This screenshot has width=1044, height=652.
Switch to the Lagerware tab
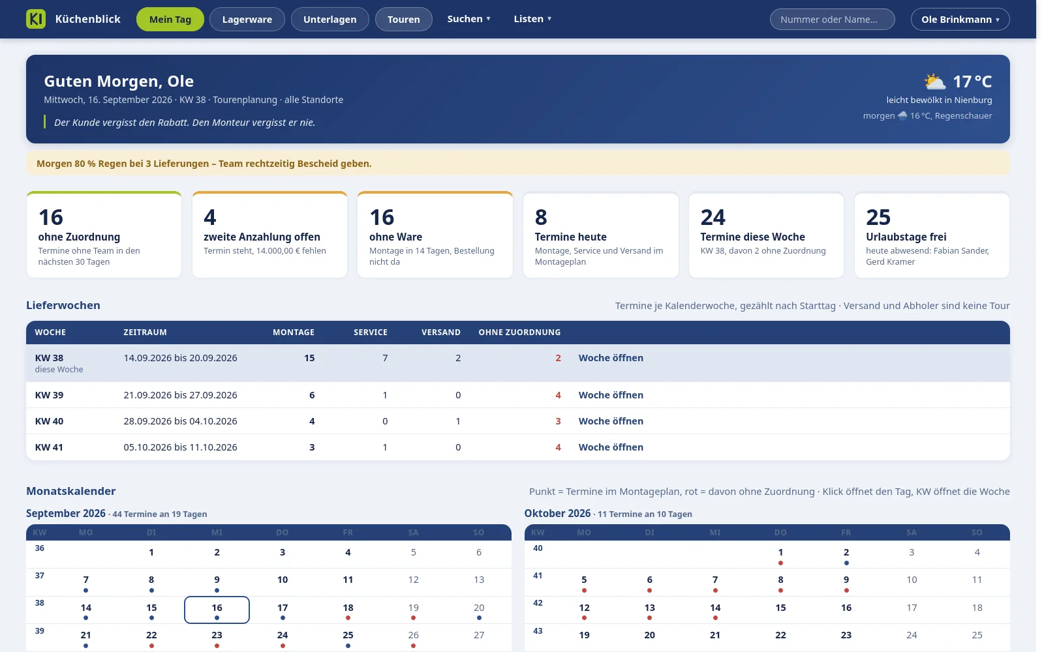247,20
